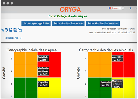Image resolution: width=138 pixels, height=99 pixels.
Task: Click the French flag icon
Action: (x=110, y=8)
